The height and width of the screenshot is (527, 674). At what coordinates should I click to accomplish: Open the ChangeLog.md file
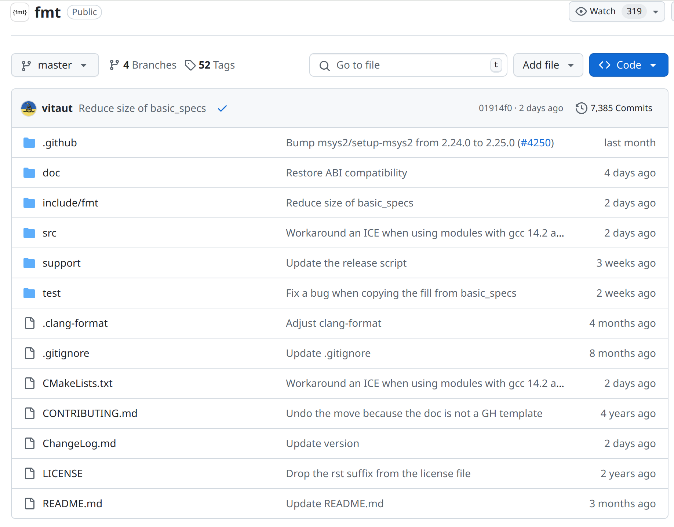coord(79,444)
